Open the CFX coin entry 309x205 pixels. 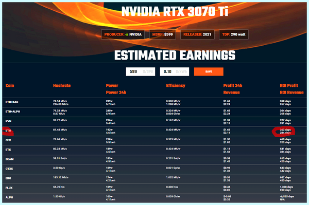click(x=8, y=140)
